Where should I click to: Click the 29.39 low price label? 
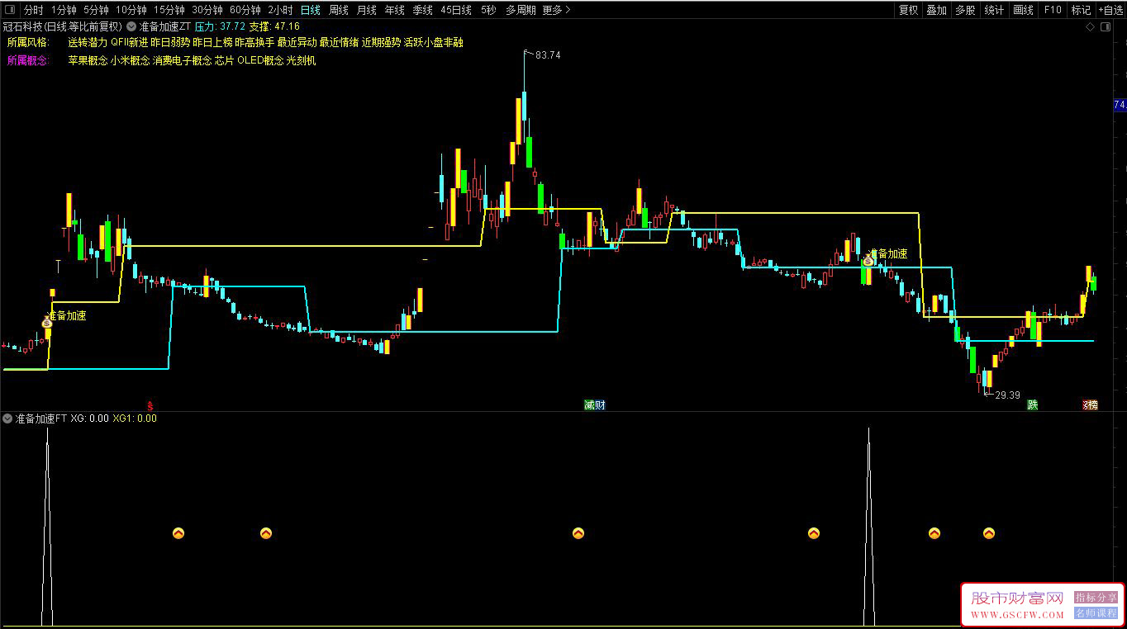(1007, 395)
